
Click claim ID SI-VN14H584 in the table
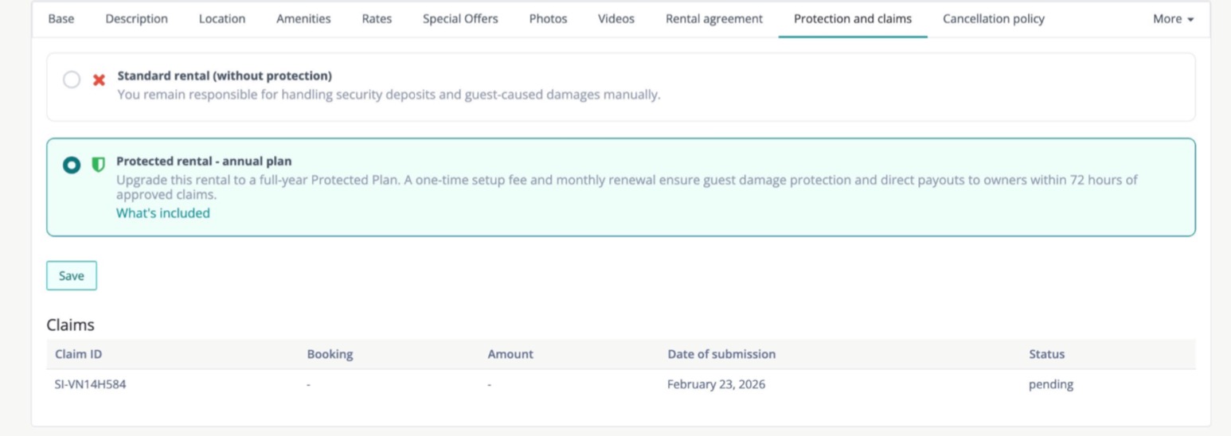pyautogui.click(x=90, y=384)
